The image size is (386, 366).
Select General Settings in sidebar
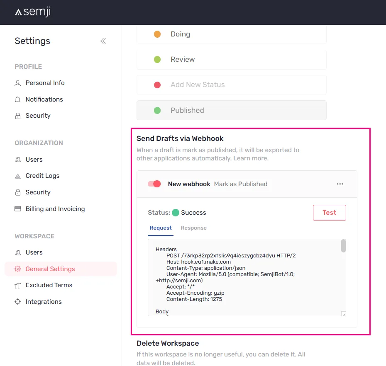pos(61,269)
